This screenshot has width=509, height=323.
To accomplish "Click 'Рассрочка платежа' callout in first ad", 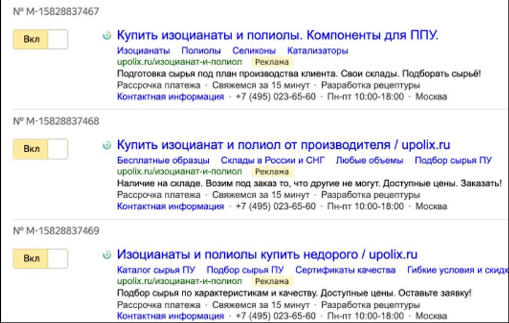I will point(159,85).
